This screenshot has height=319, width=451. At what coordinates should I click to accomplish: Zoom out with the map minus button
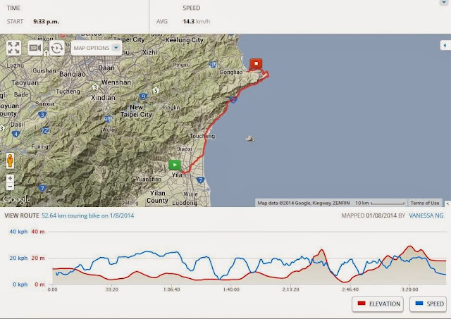10,186
